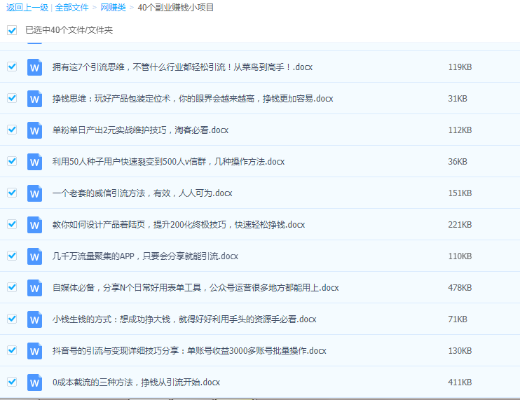Toggle checkbox for 0成本截流的三种方法 file

[x=12, y=382]
